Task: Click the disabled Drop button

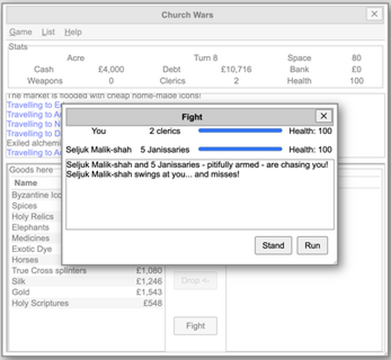Action: click(195, 280)
